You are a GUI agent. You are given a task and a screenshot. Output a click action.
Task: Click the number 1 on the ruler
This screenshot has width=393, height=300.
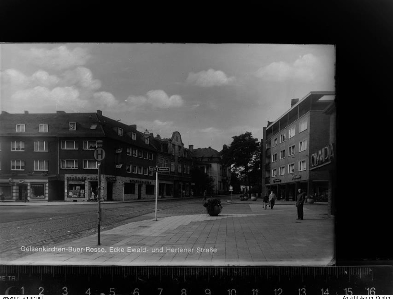coord(22,291)
